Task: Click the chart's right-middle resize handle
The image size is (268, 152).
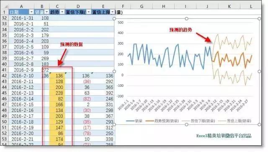Action: pyautogui.click(x=259, y=71)
